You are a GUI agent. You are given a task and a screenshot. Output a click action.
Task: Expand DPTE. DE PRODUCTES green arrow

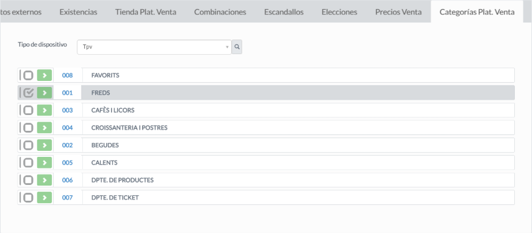pyautogui.click(x=45, y=180)
